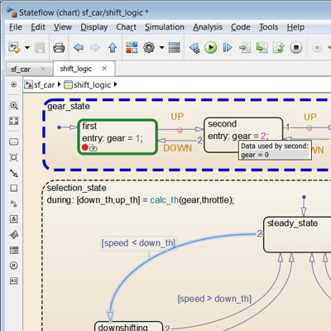The image size is (331, 331).
Task: Click the Fit to View icon
Action: click(14, 121)
